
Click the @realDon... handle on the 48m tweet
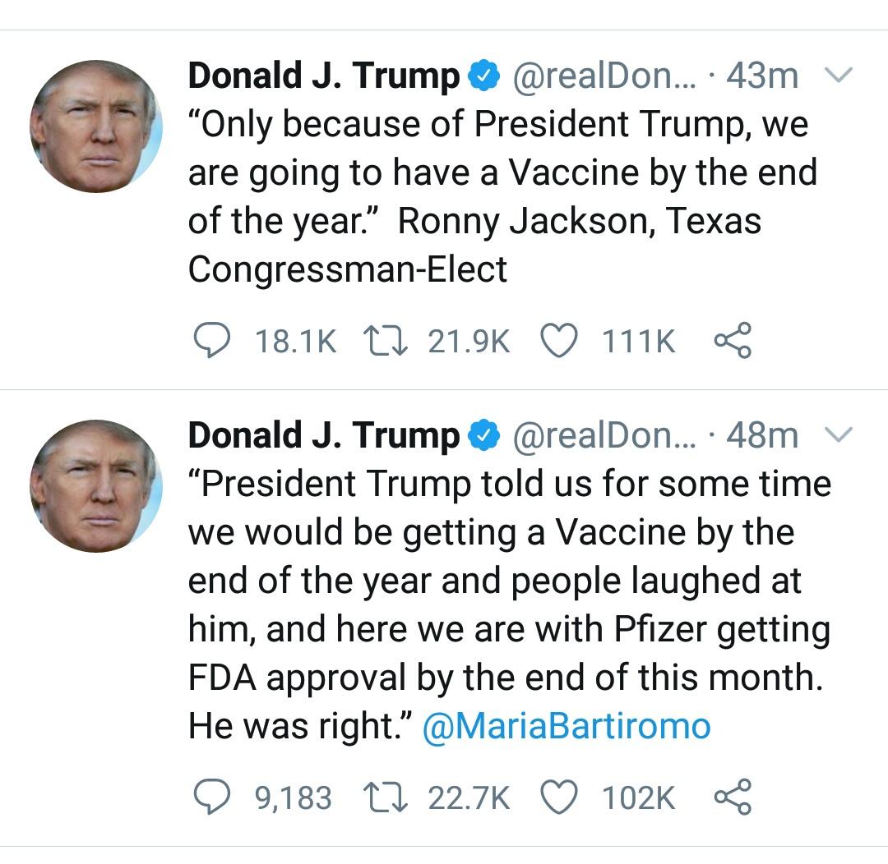coord(604,435)
